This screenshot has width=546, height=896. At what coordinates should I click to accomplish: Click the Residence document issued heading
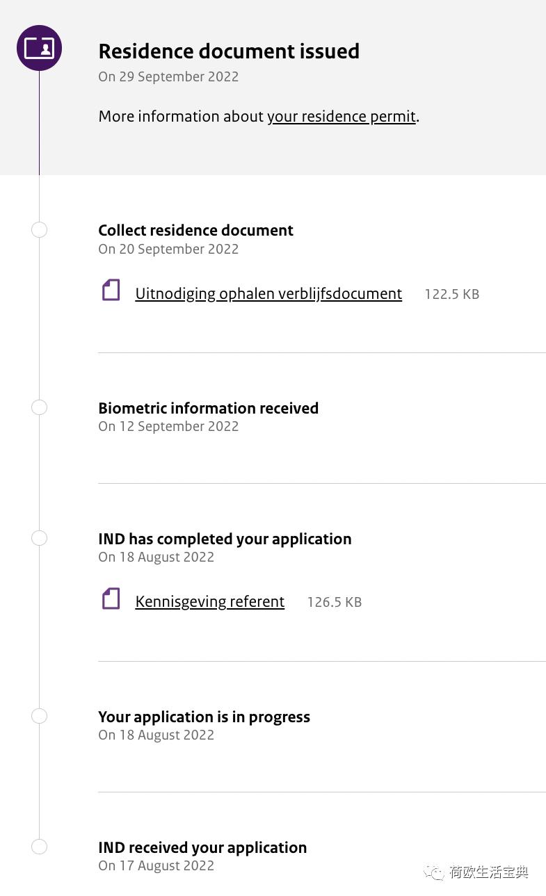[x=229, y=51]
